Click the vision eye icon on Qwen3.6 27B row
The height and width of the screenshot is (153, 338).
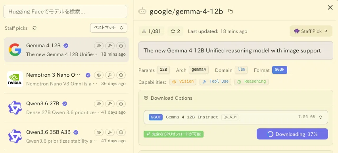tap(99, 104)
